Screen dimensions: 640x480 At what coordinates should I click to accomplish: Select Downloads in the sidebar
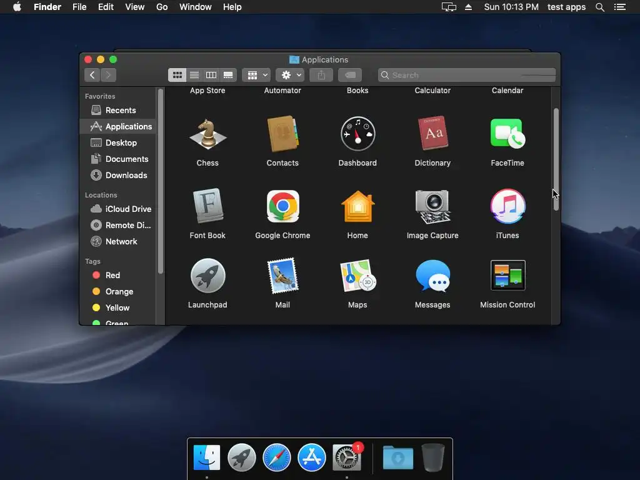[117, 176]
